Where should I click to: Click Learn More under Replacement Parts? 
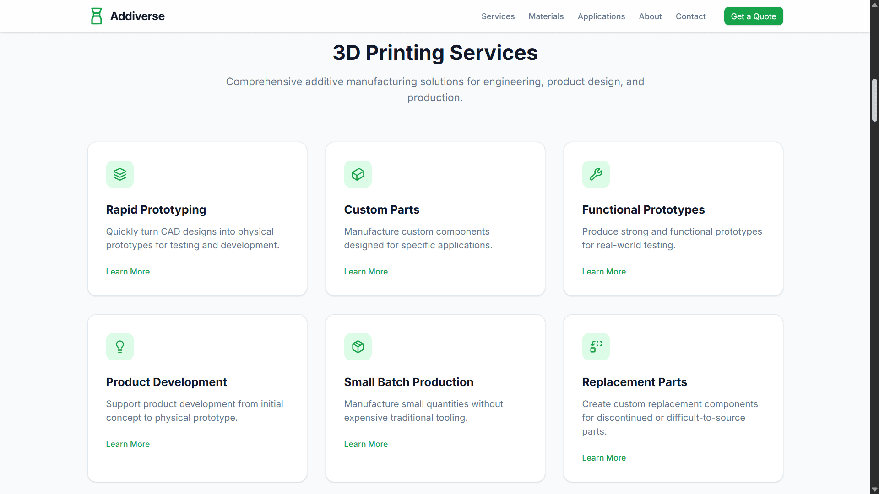pos(604,458)
